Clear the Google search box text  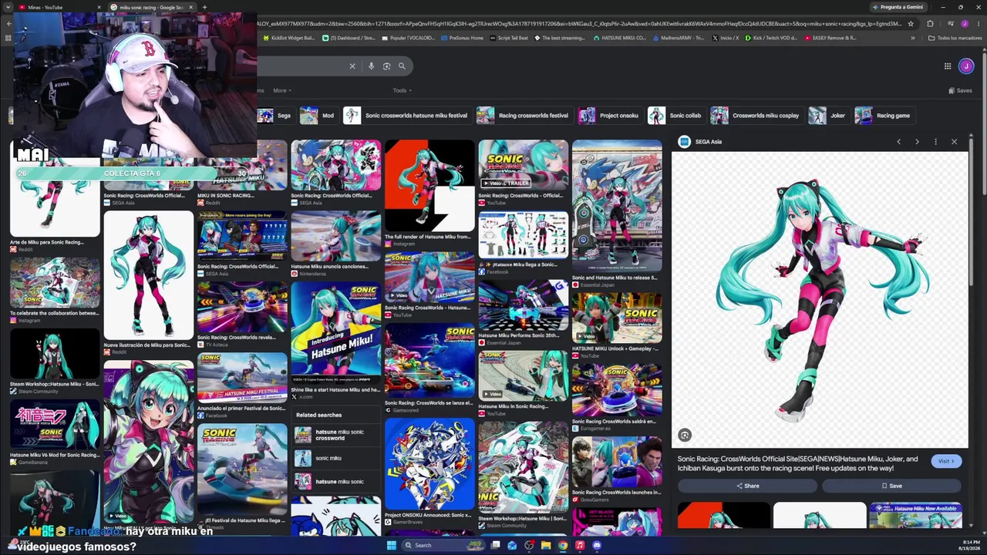[352, 66]
